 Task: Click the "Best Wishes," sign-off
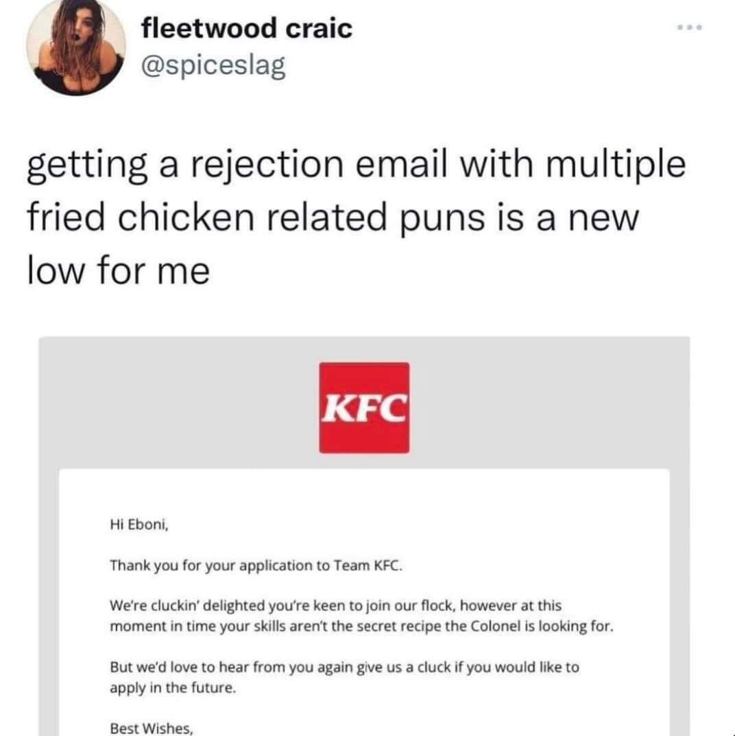pyautogui.click(x=151, y=727)
